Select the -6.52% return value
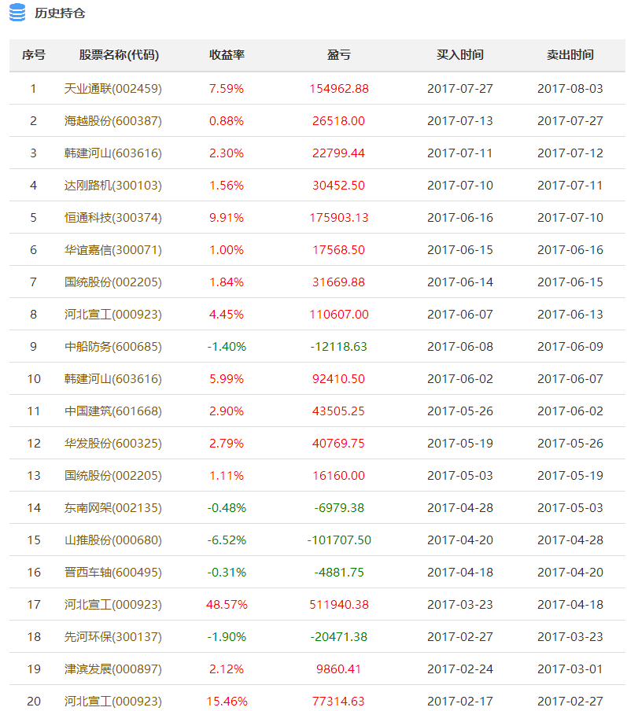 point(227,540)
